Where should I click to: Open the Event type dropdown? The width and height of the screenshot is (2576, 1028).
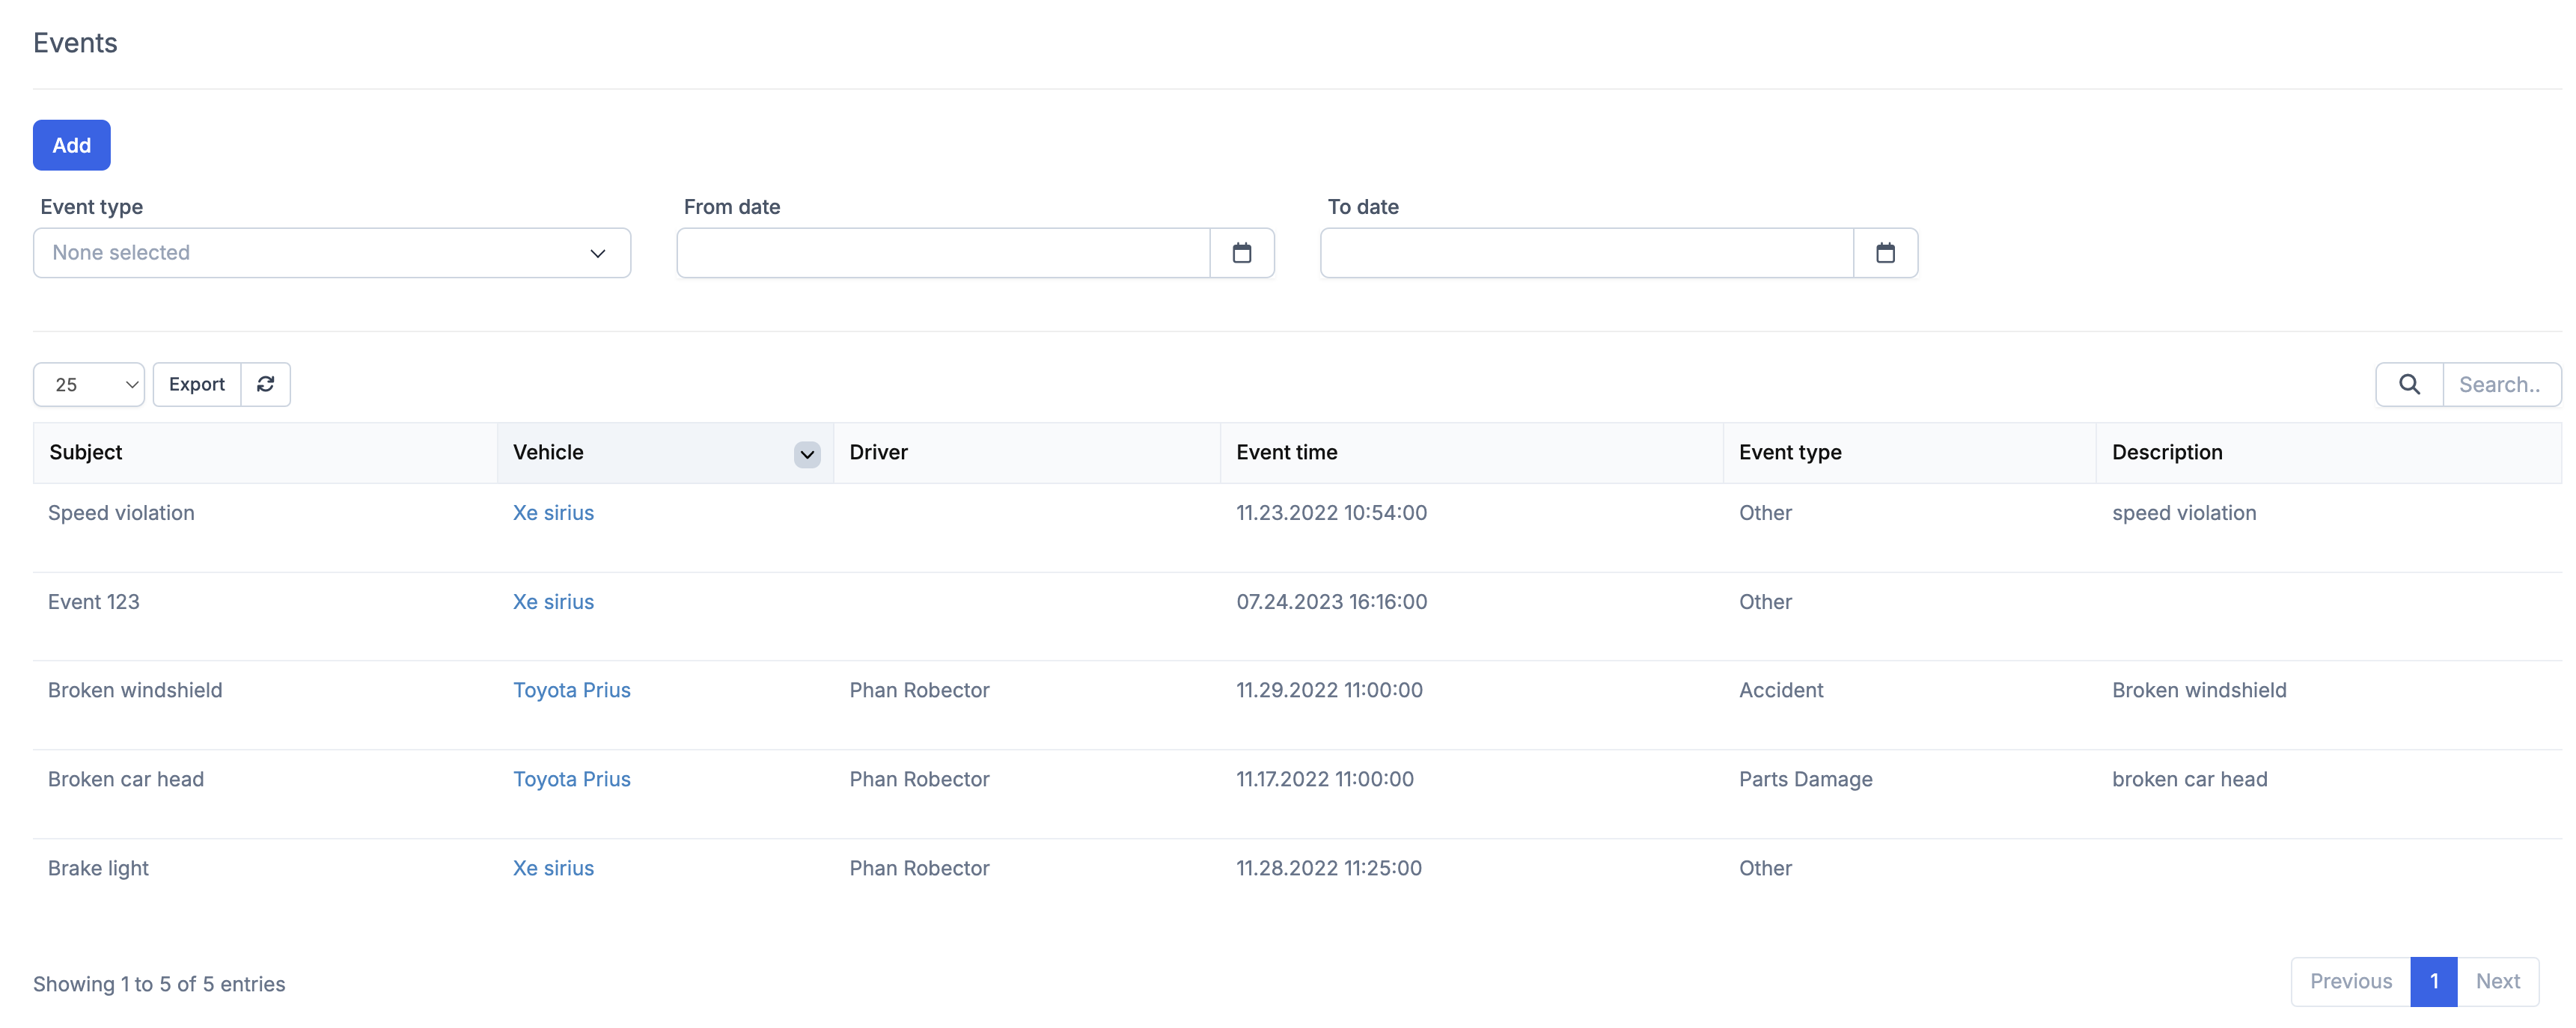click(x=331, y=253)
